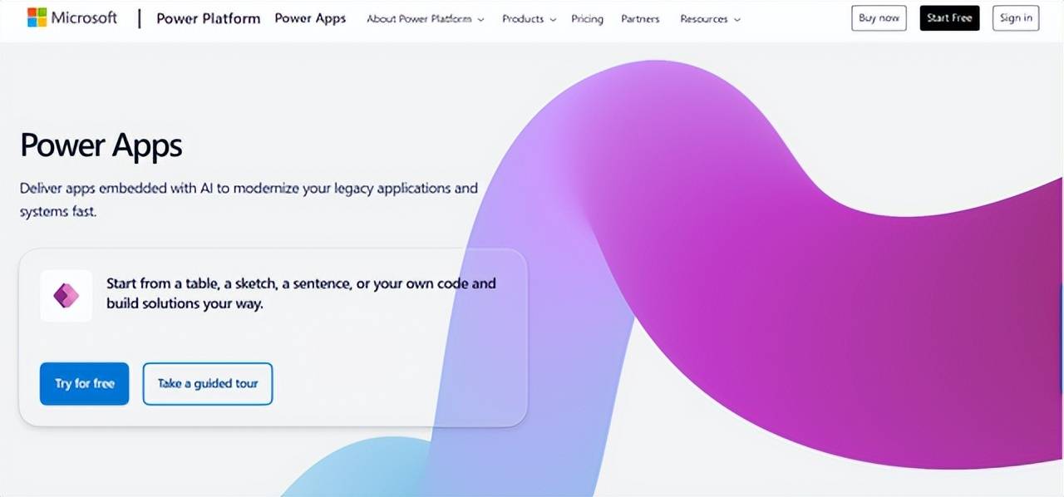Click the Power Apps product icon
Image resolution: width=1064 pixels, height=497 pixels.
[x=66, y=295]
